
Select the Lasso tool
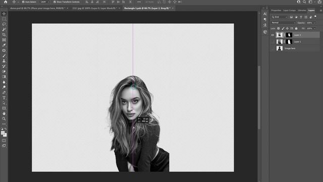(x=4, y=24)
